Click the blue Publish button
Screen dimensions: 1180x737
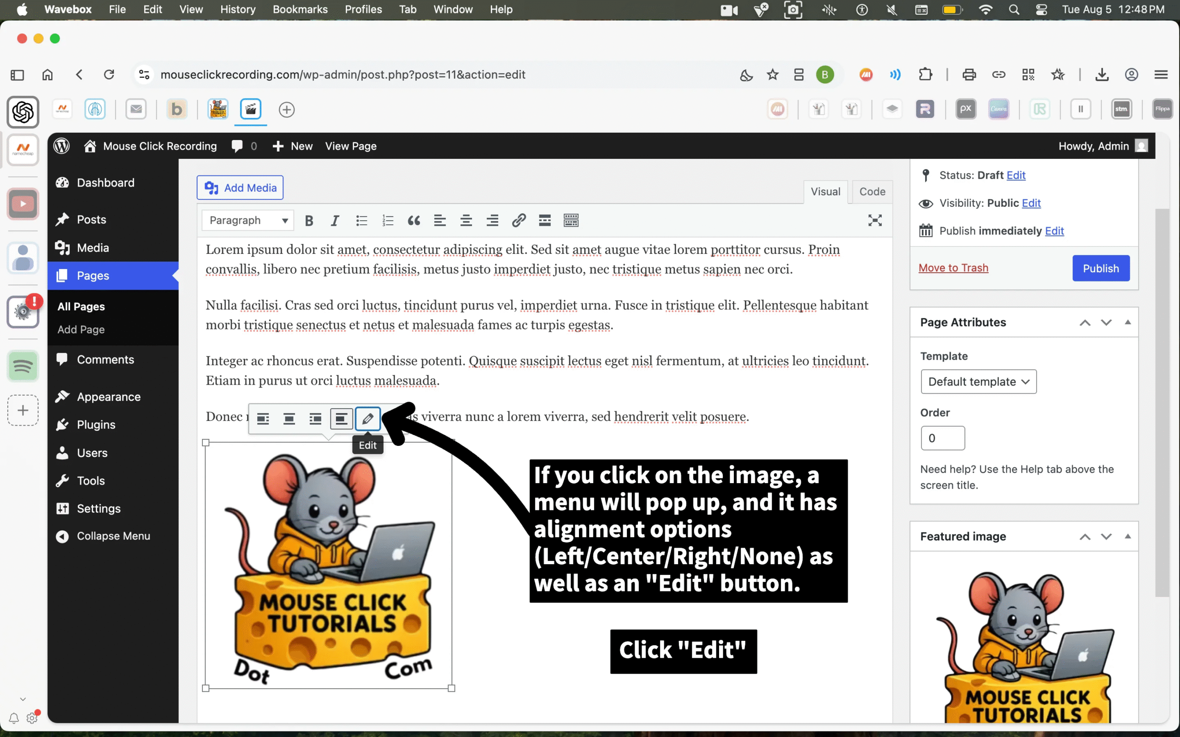(x=1101, y=268)
